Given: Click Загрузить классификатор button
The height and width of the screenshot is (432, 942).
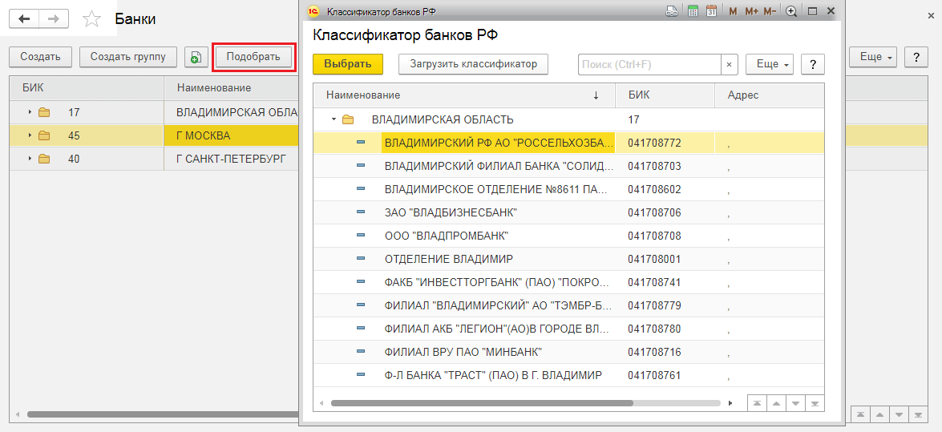Looking at the screenshot, I should pyautogui.click(x=473, y=64).
